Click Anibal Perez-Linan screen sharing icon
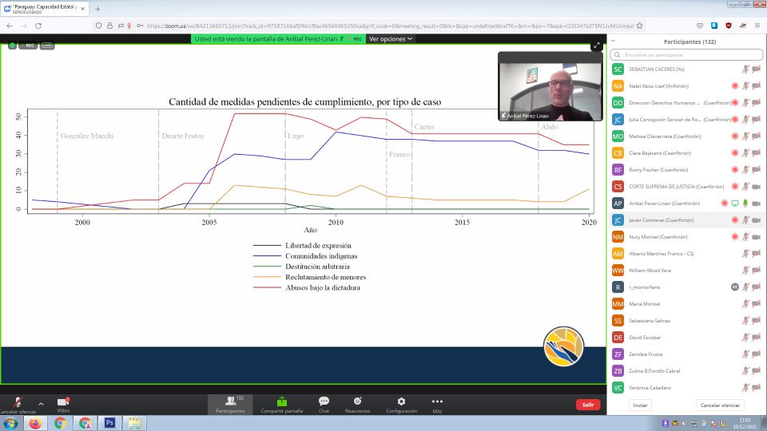Image resolution: width=767 pixels, height=431 pixels. (735, 204)
